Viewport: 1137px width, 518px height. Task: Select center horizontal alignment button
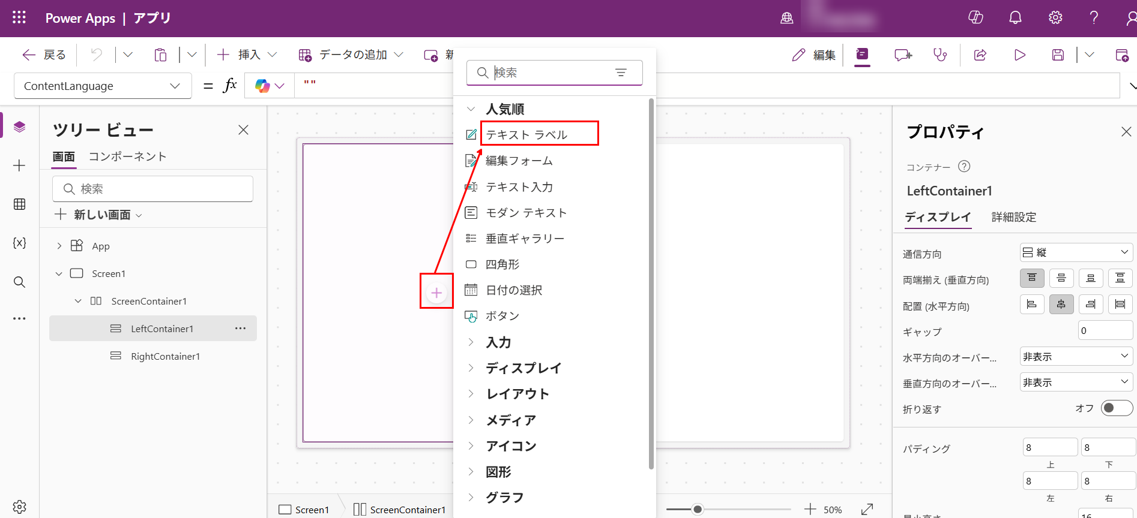(x=1061, y=305)
